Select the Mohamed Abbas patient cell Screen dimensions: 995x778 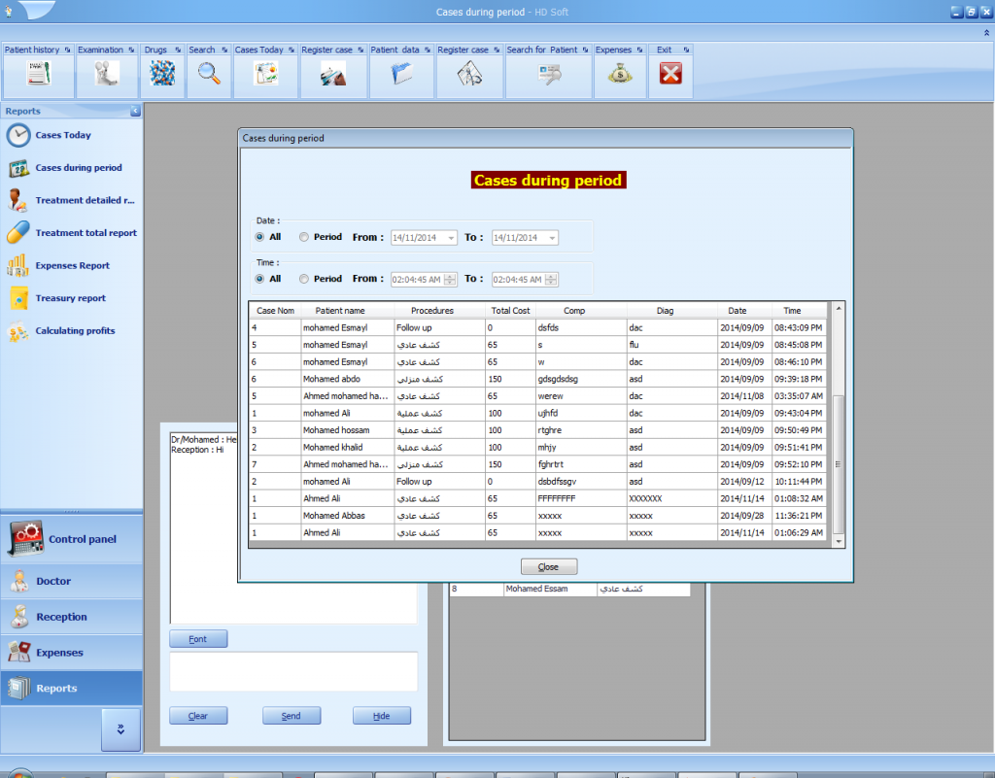click(x=348, y=516)
